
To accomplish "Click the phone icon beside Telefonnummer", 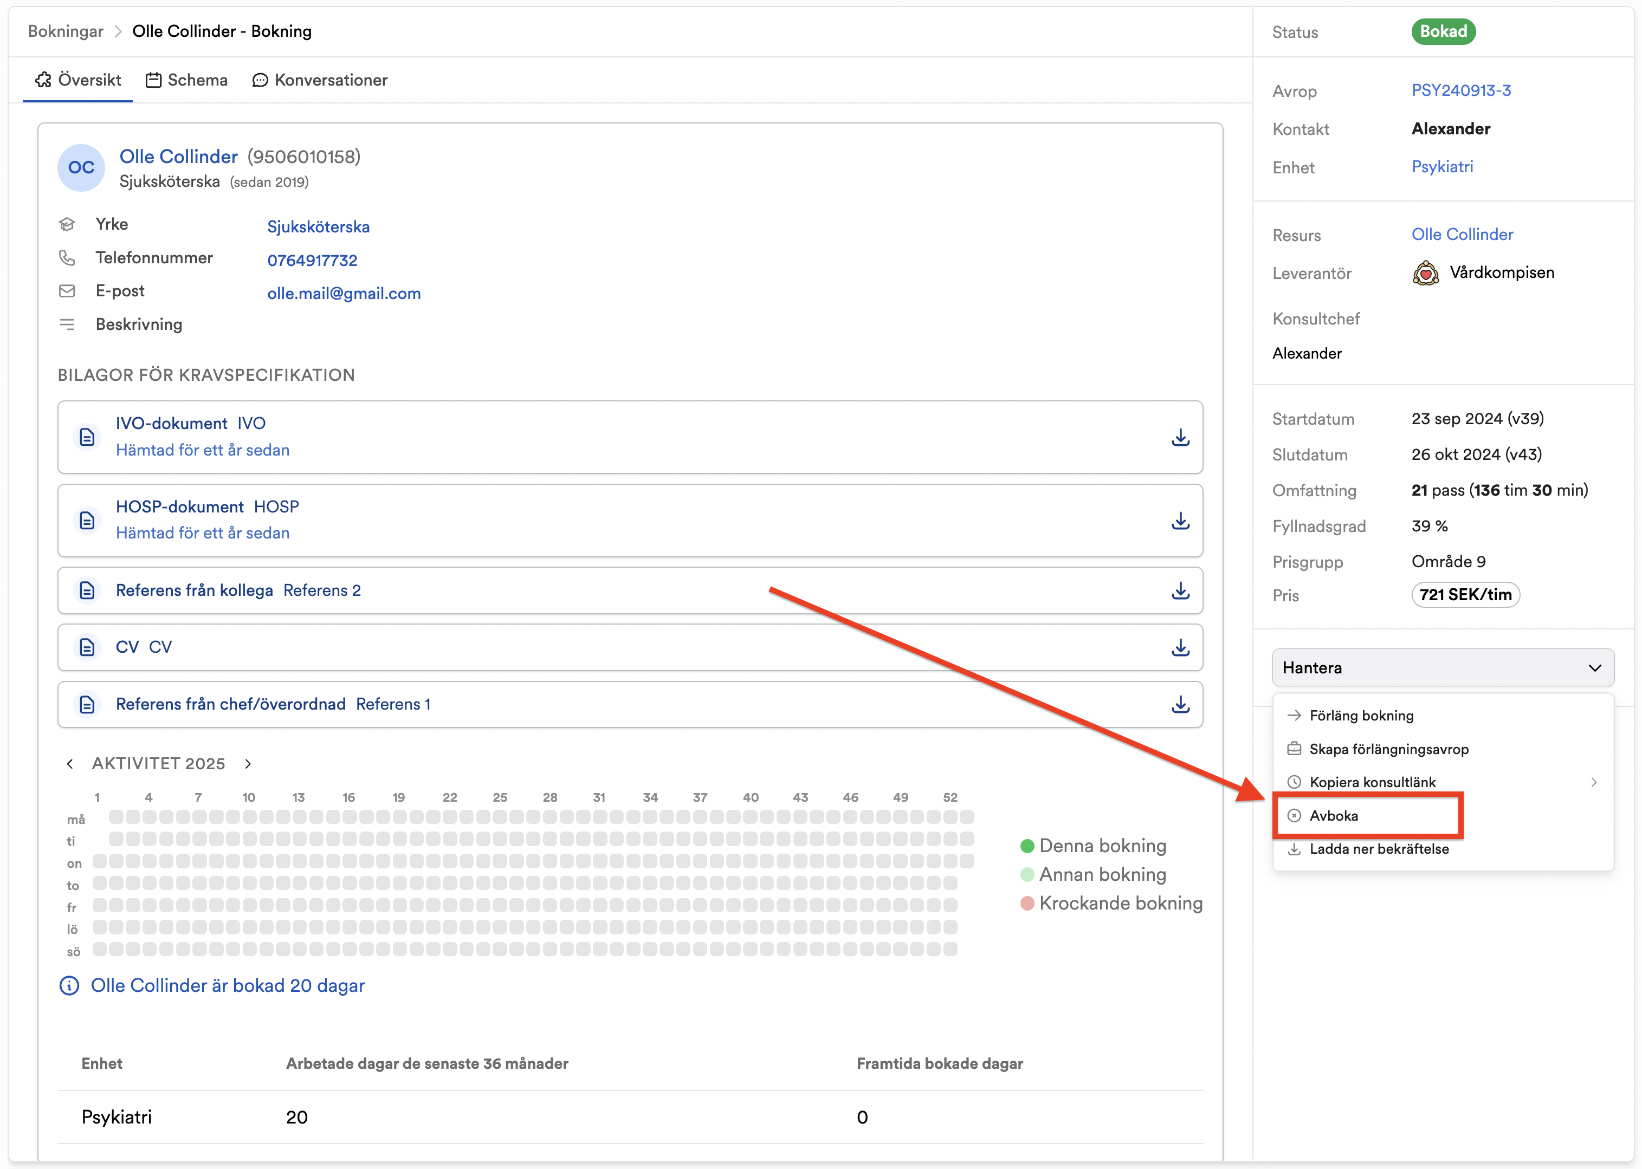I will click(67, 258).
